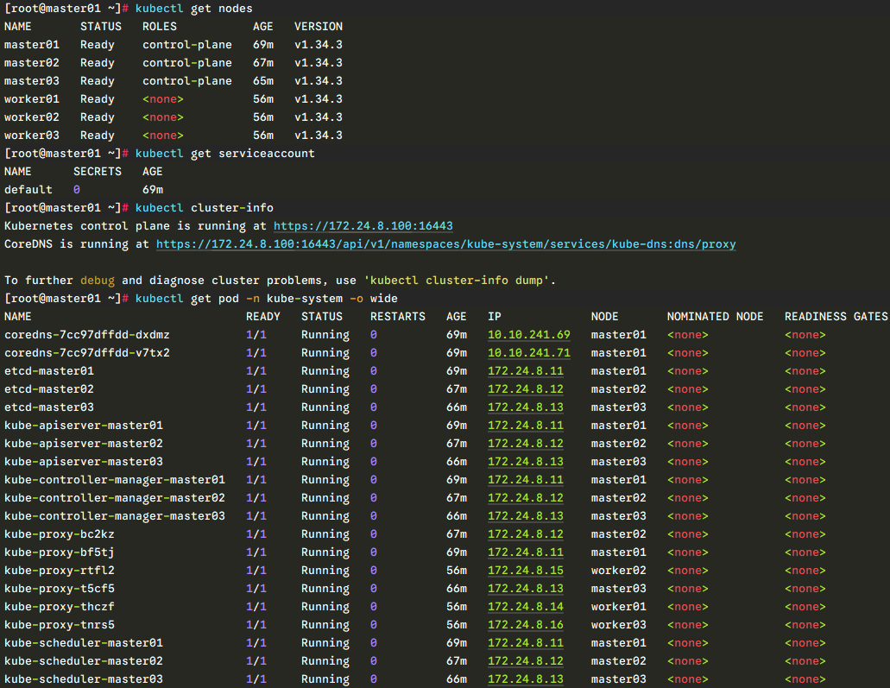Open the CoreDNS kube-dns proxy URL
Image resolution: width=890 pixels, height=688 pixels.
445,244
